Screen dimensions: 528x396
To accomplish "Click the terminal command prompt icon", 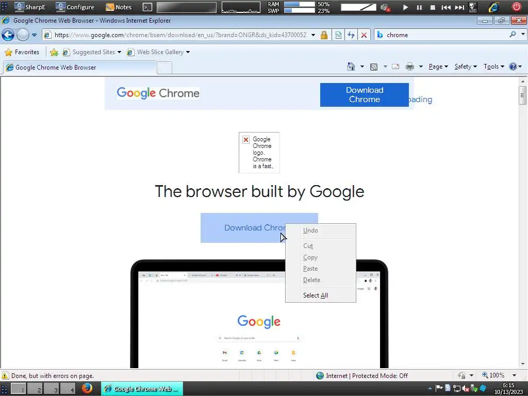I will point(147,7).
